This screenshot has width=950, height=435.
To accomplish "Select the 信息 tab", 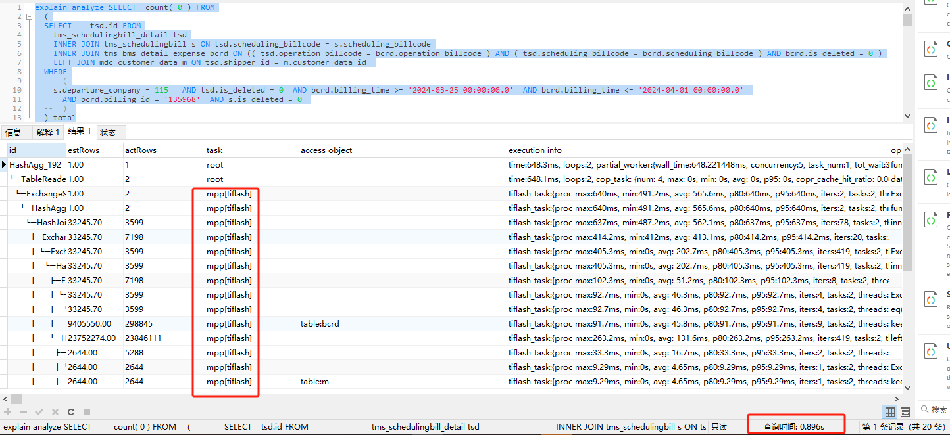I will point(14,132).
